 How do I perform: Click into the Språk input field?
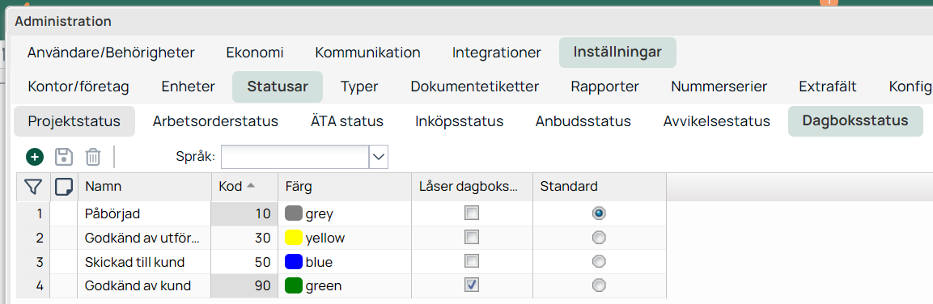[295, 157]
